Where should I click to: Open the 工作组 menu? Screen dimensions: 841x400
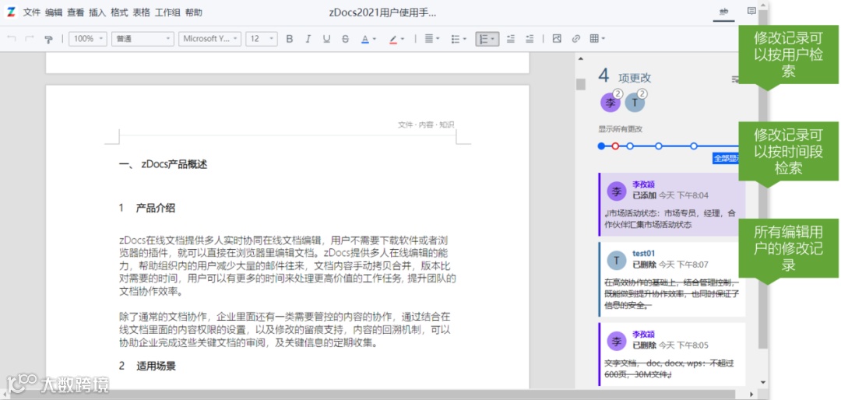[x=167, y=12]
